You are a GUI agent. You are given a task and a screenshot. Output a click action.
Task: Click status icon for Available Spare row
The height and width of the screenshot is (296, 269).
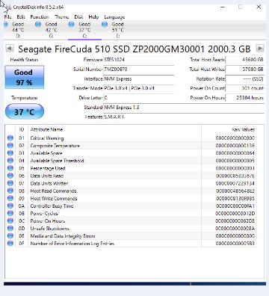10,153
